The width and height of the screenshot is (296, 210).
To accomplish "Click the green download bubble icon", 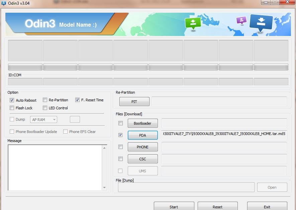I will pyautogui.click(x=193, y=24).
